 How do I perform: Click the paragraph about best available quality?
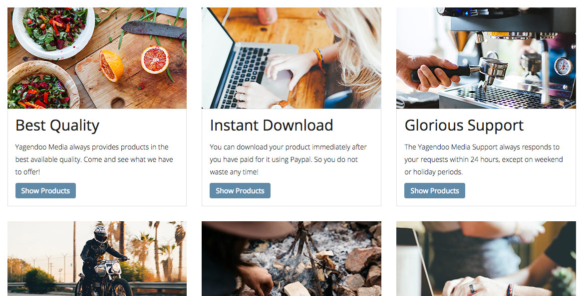coord(94,159)
